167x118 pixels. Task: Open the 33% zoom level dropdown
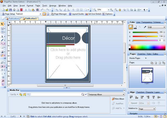tap(109, 10)
